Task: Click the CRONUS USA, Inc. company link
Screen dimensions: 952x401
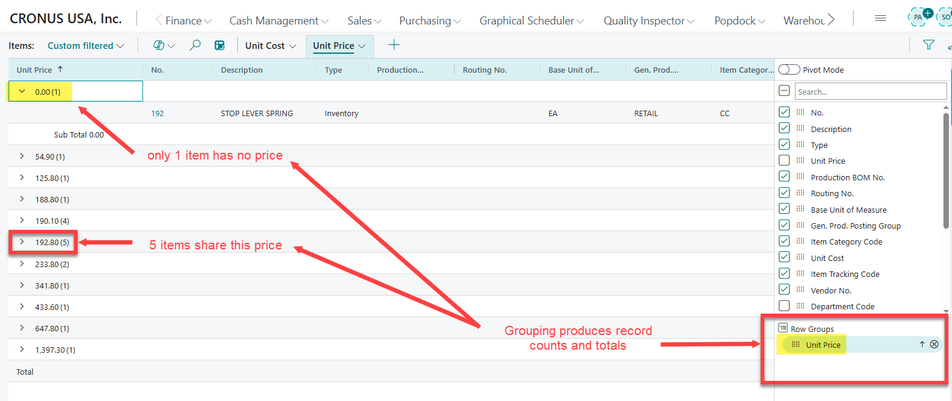Action: point(65,18)
